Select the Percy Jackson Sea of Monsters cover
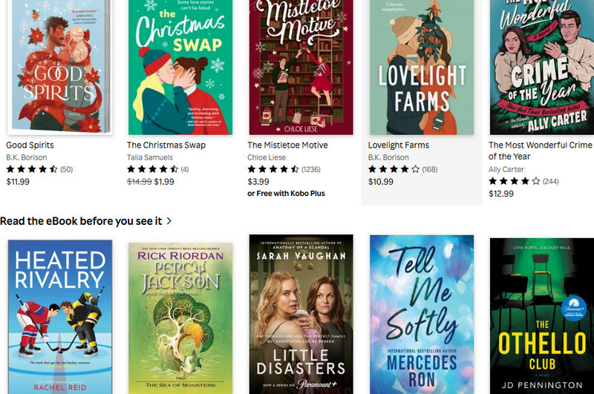The height and width of the screenshot is (394, 594). pos(180,318)
